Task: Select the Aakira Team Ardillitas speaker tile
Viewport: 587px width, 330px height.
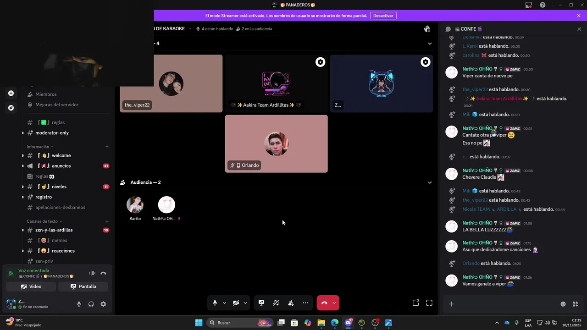Action: [x=276, y=83]
